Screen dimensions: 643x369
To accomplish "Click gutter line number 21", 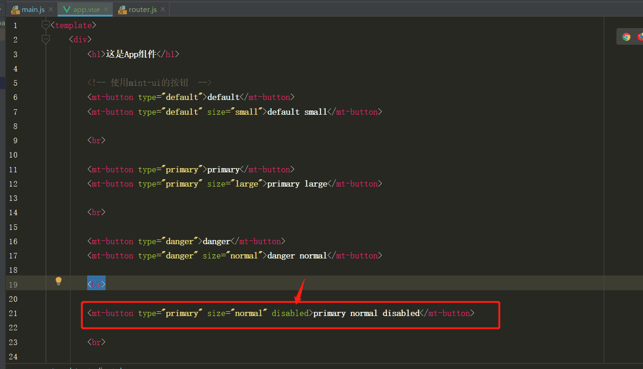I will coord(13,313).
